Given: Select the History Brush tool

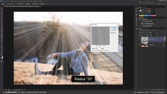Looking at the screenshot, I should click(2, 30).
